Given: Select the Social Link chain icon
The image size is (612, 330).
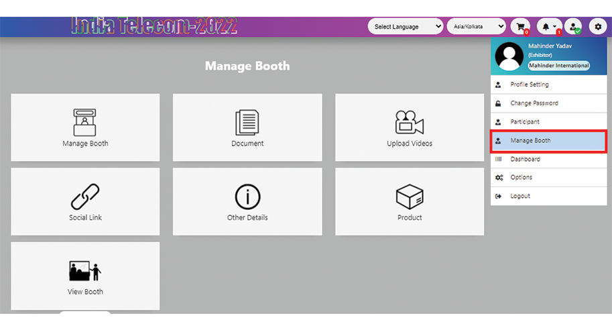Looking at the screenshot, I should pos(85,197).
